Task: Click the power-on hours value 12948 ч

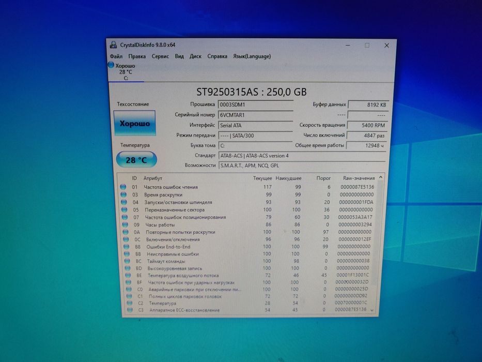Action: (366, 146)
